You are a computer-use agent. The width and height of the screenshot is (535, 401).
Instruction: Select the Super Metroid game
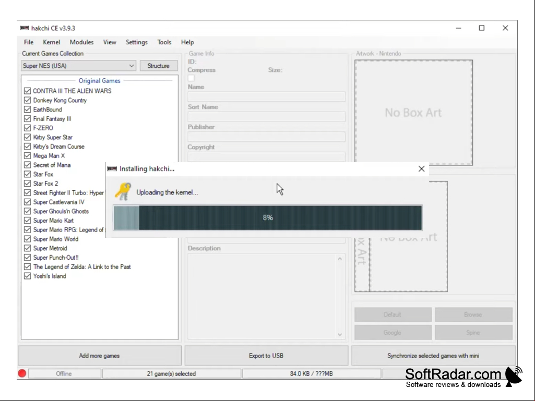tap(50, 248)
